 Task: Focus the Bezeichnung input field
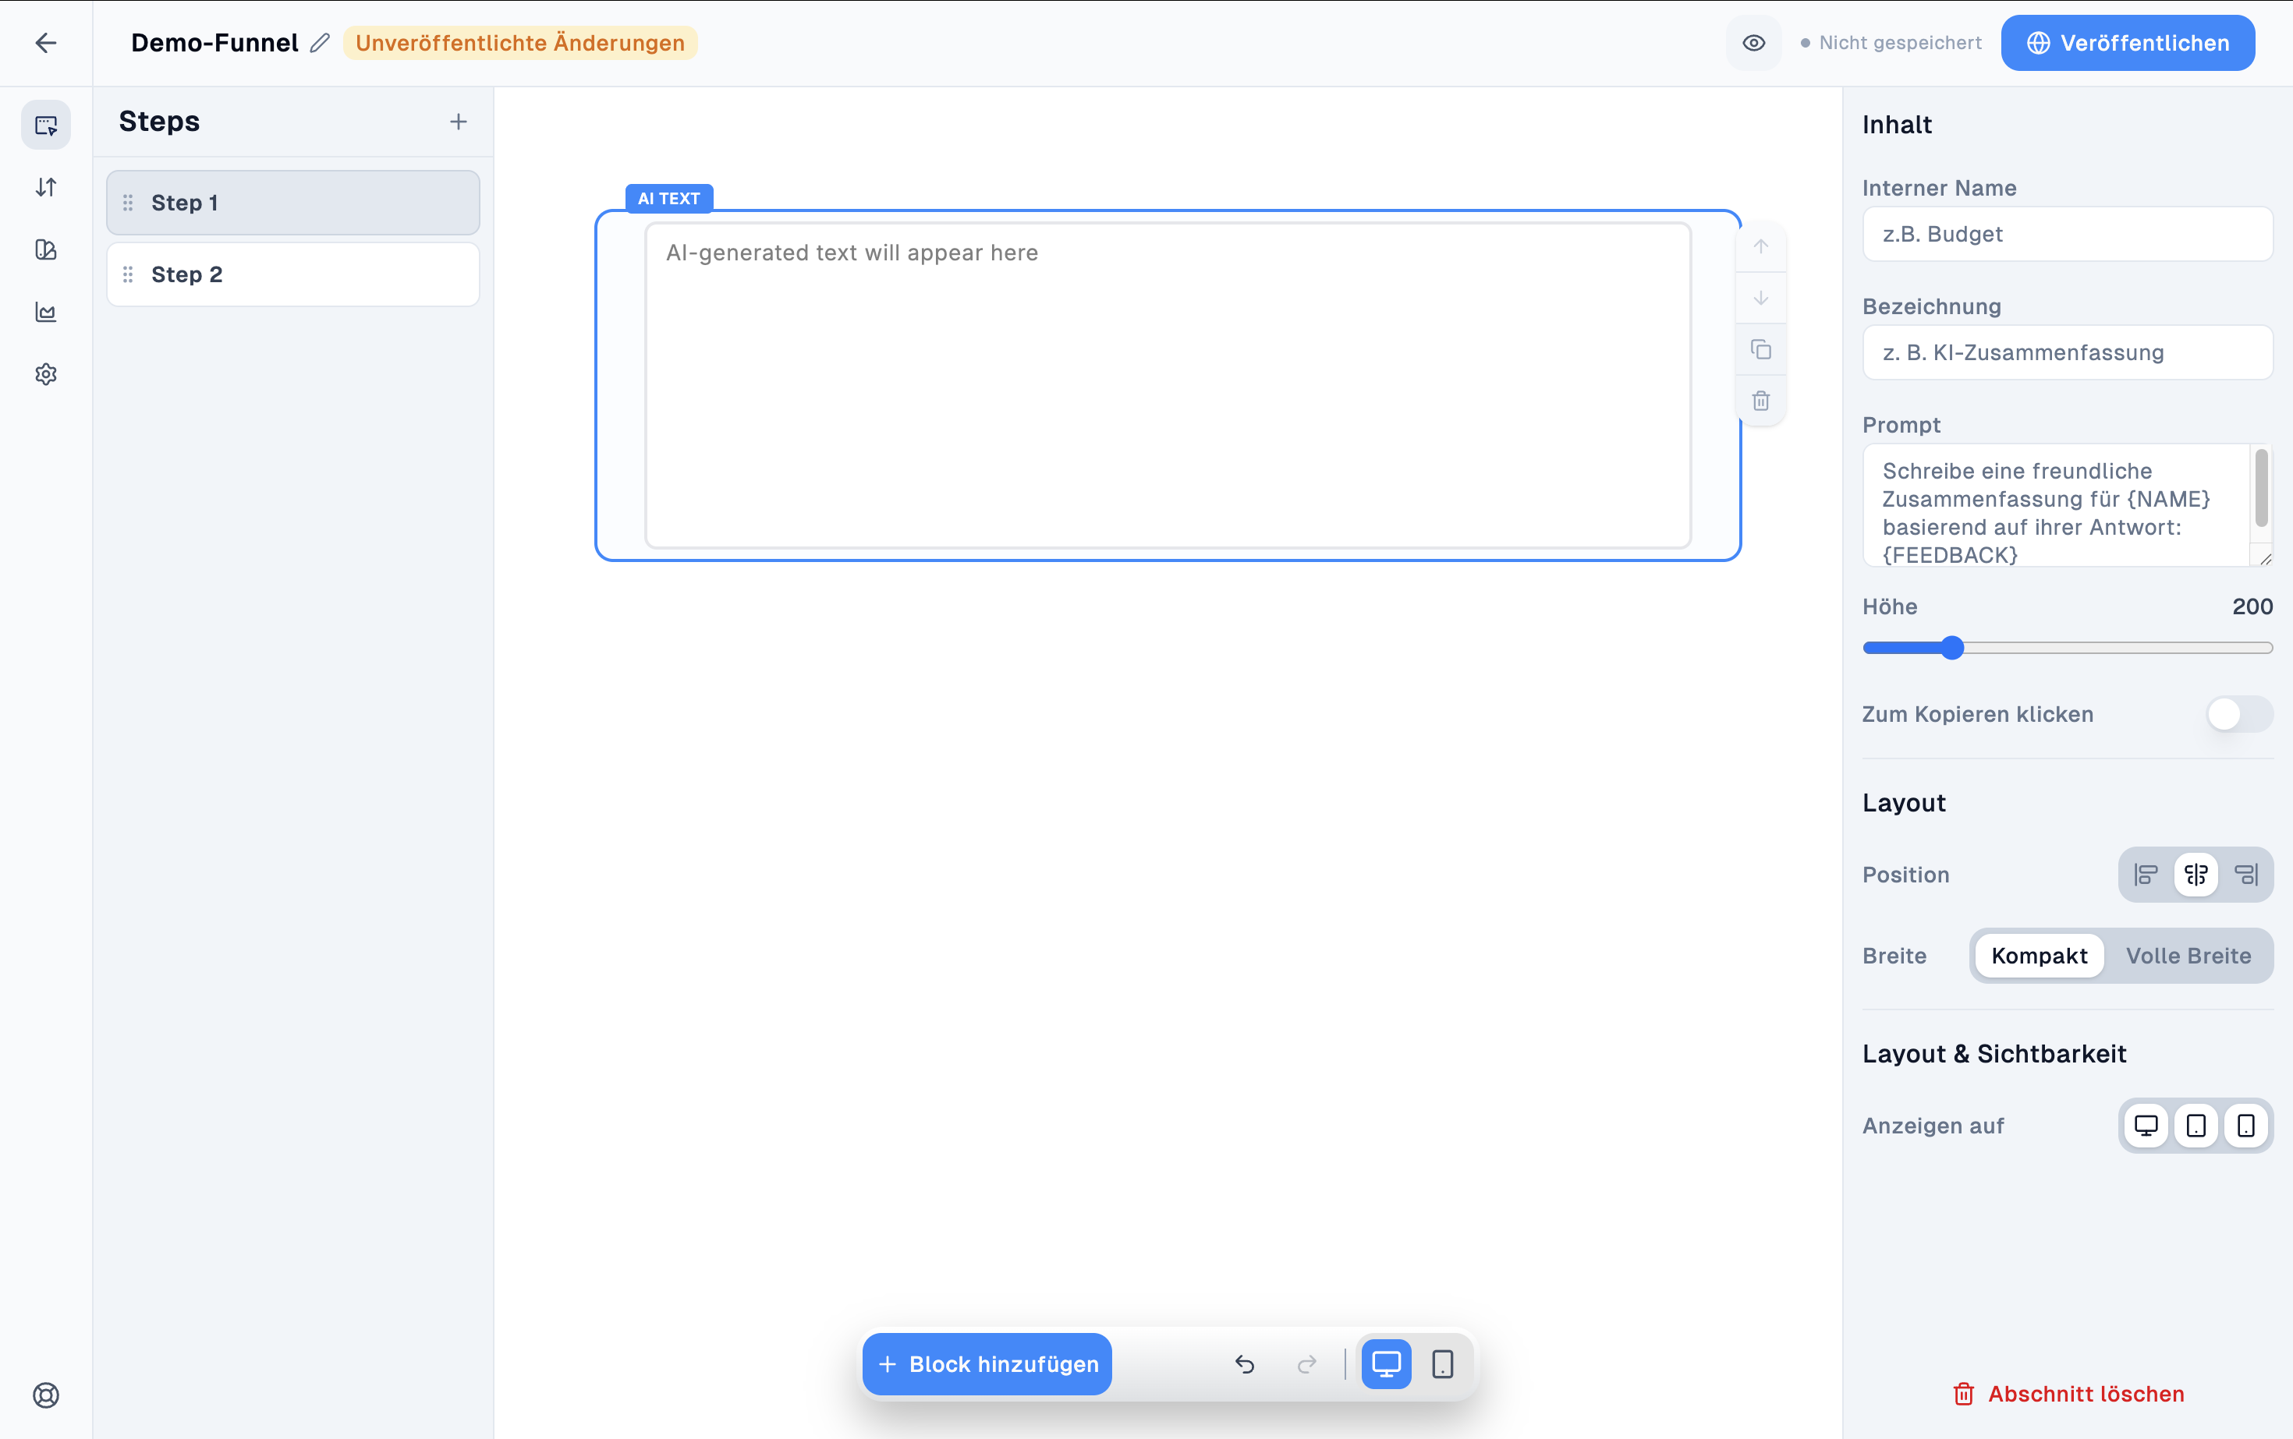point(2068,352)
